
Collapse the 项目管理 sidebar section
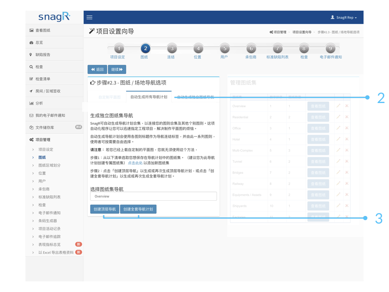click(x=54, y=140)
